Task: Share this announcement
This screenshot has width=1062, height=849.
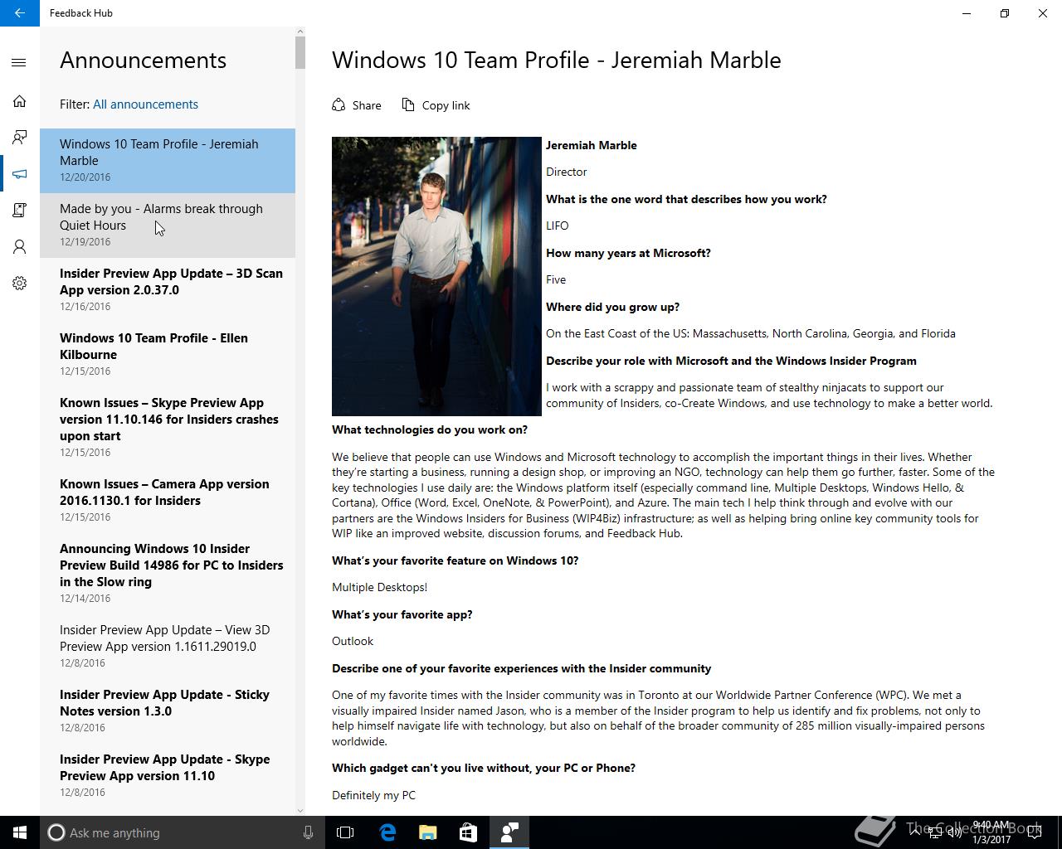Action: (357, 105)
